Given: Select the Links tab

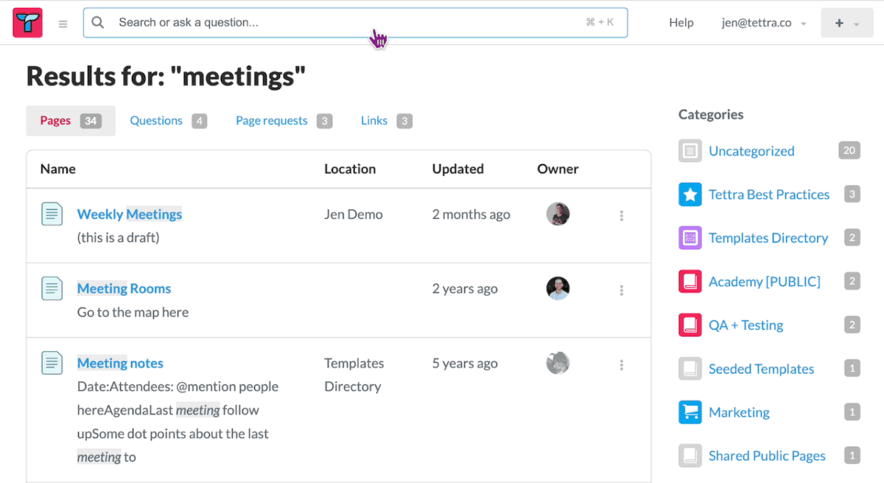Looking at the screenshot, I should [386, 121].
